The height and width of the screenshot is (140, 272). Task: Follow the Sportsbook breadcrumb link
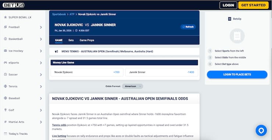pyautogui.click(x=59, y=14)
